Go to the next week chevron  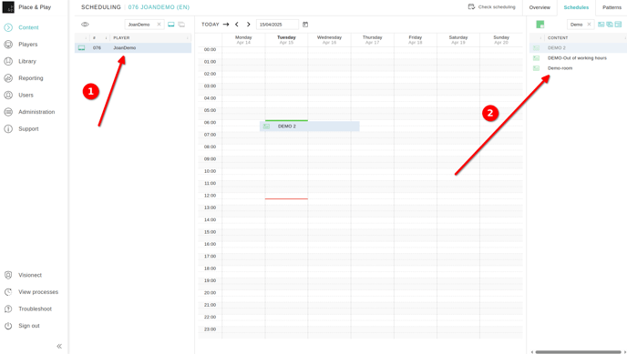point(248,25)
